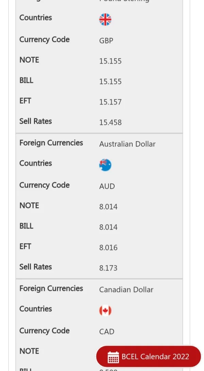Click AUD EFT rate 8.016
Image resolution: width=204 pixels, height=371 pixels.
108,247
